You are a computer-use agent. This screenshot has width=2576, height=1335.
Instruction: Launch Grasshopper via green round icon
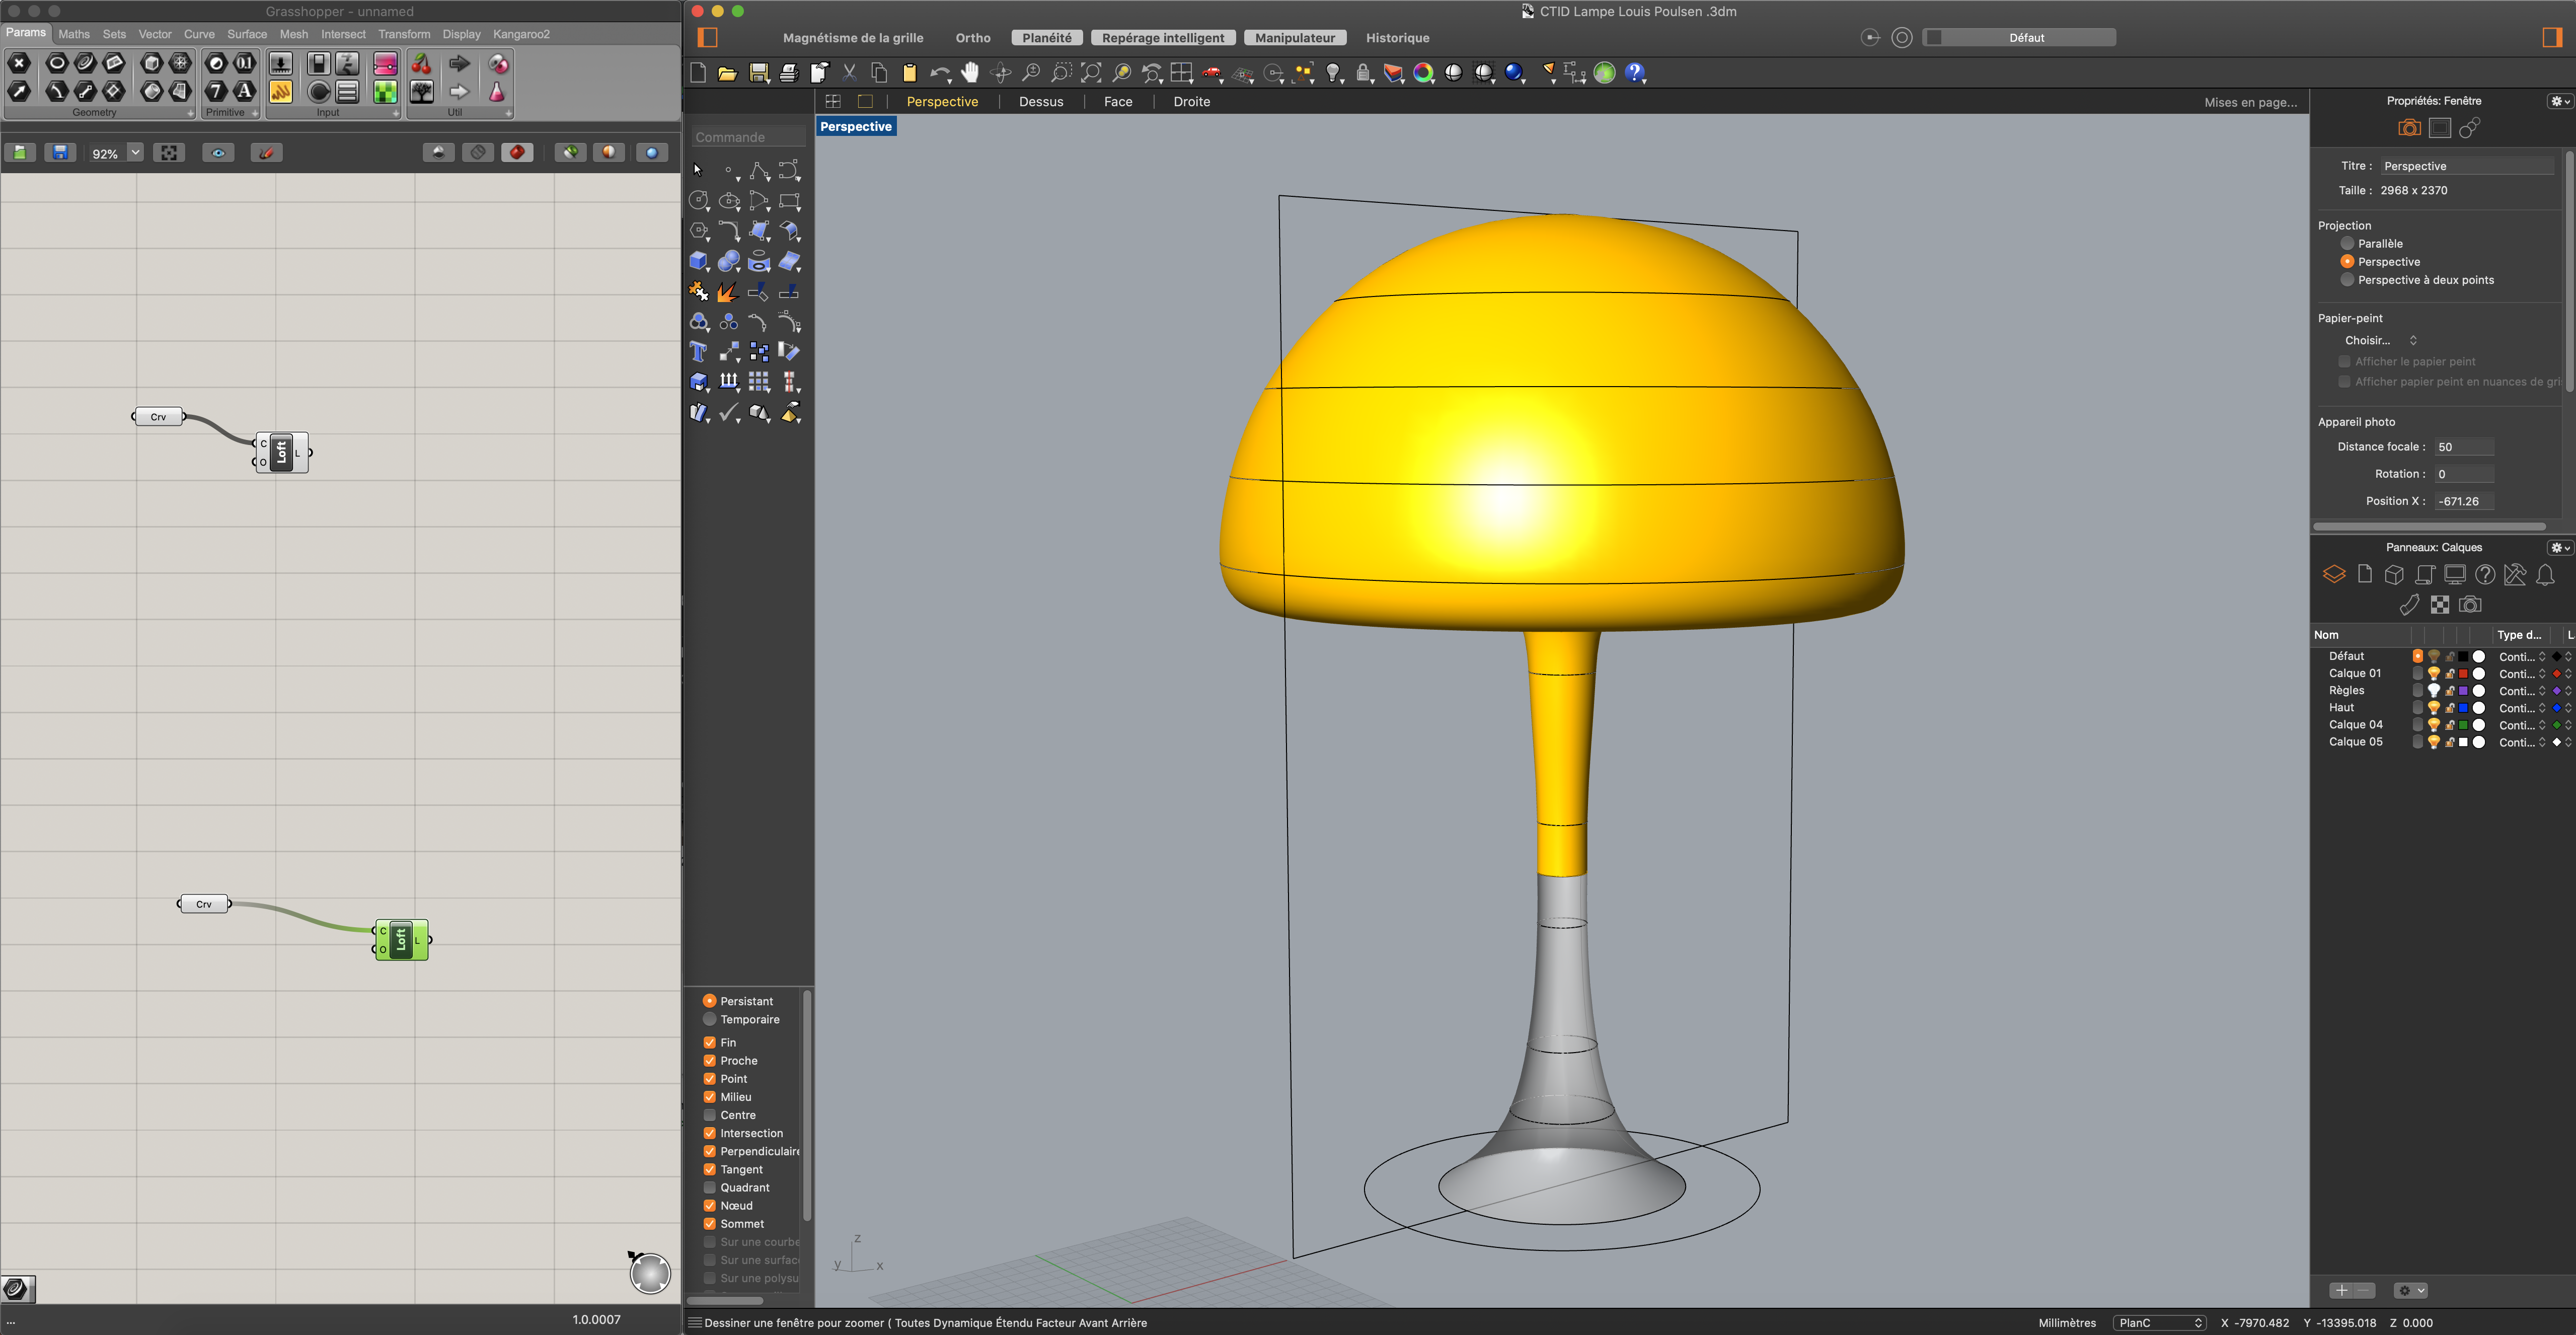point(1604,72)
